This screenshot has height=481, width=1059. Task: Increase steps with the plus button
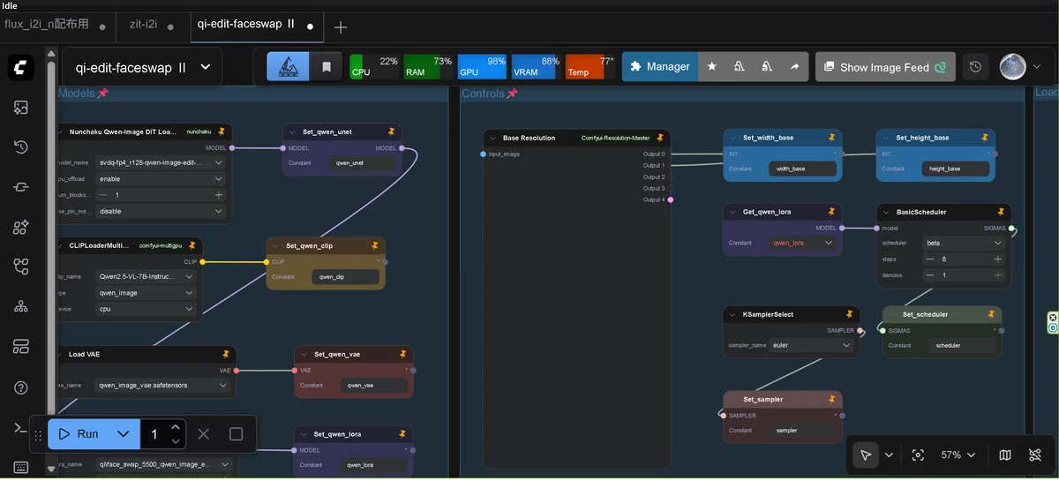click(x=998, y=259)
